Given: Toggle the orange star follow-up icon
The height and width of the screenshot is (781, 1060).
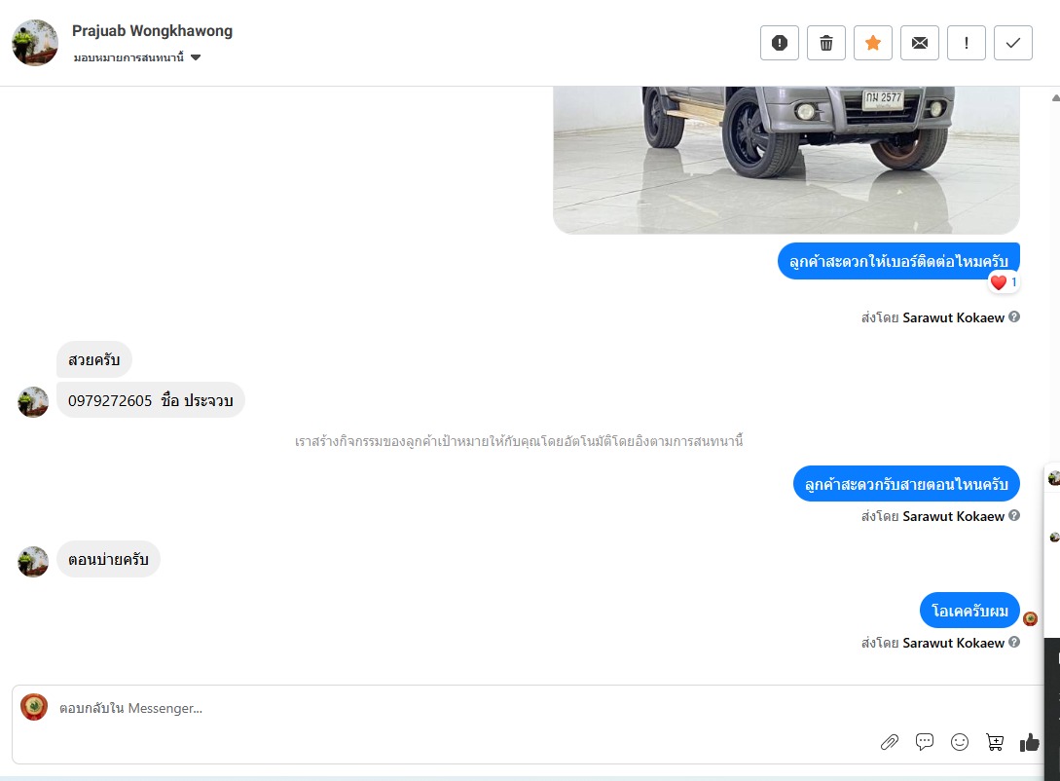Looking at the screenshot, I should click(x=873, y=43).
